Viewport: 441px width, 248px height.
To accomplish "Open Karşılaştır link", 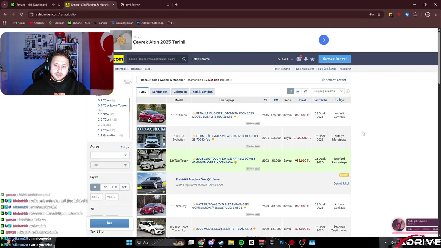I will tap(345, 69).
